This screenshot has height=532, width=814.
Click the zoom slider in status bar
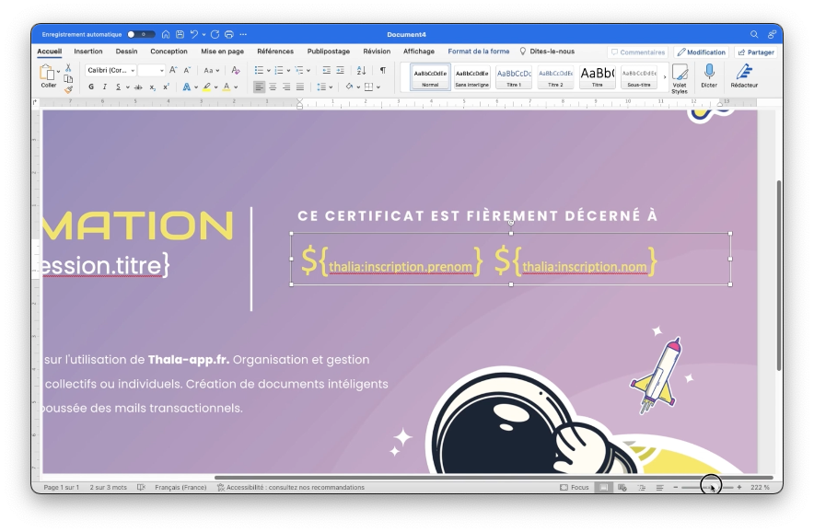point(709,487)
